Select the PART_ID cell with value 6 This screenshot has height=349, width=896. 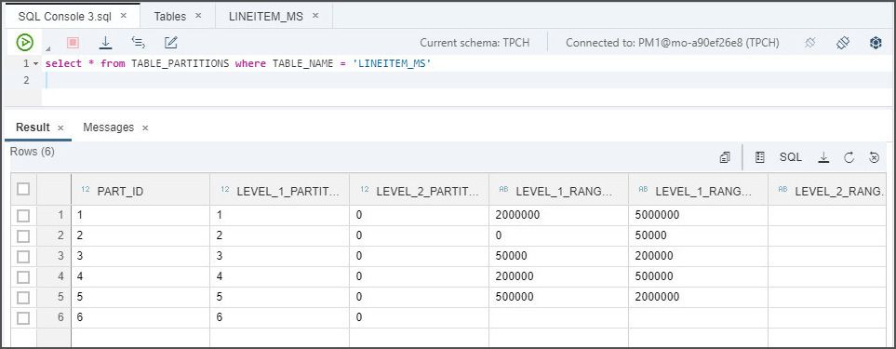point(140,318)
